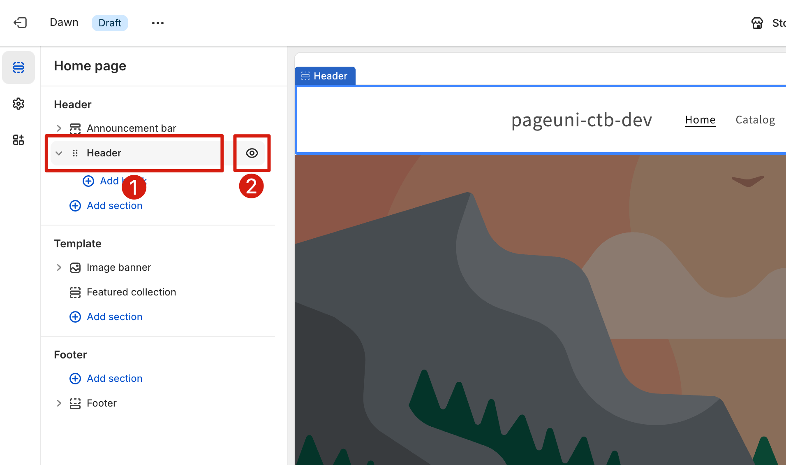Image resolution: width=786 pixels, height=465 pixels.
Task: Select the Footer section row
Action: [102, 403]
